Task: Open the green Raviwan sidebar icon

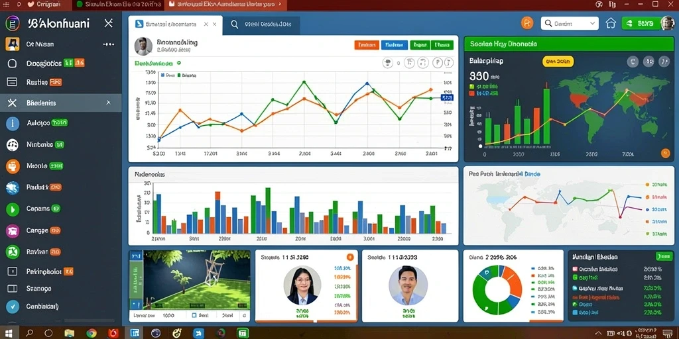Action: (x=13, y=252)
